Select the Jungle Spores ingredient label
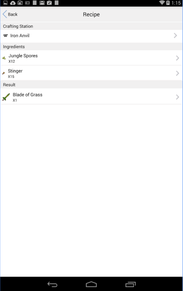Image resolution: width=183 pixels, height=291 pixels. pos(23,56)
